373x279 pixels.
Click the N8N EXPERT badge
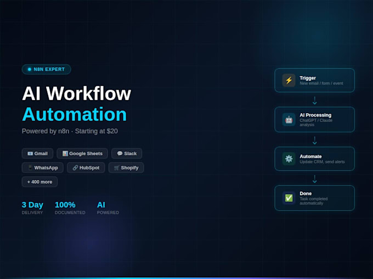(x=47, y=69)
